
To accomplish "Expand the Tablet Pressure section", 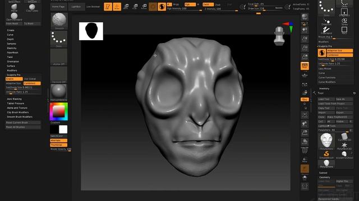I will (15, 103).
